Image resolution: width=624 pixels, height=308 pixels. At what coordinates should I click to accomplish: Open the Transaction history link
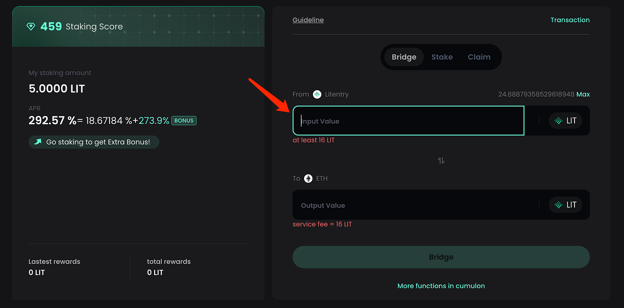tap(570, 20)
